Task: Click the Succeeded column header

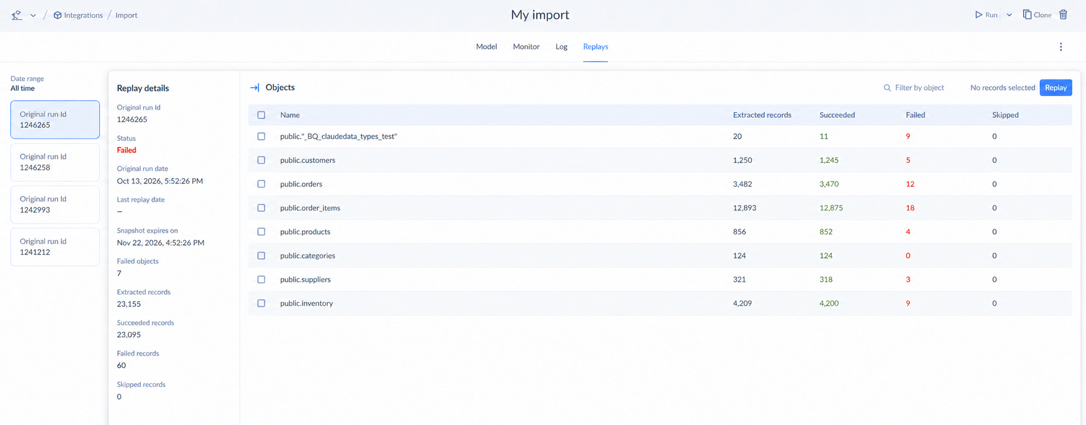Action: [837, 115]
